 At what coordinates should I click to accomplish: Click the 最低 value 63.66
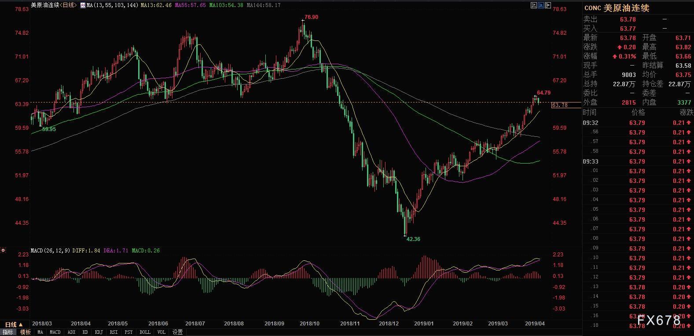[x=683, y=56]
